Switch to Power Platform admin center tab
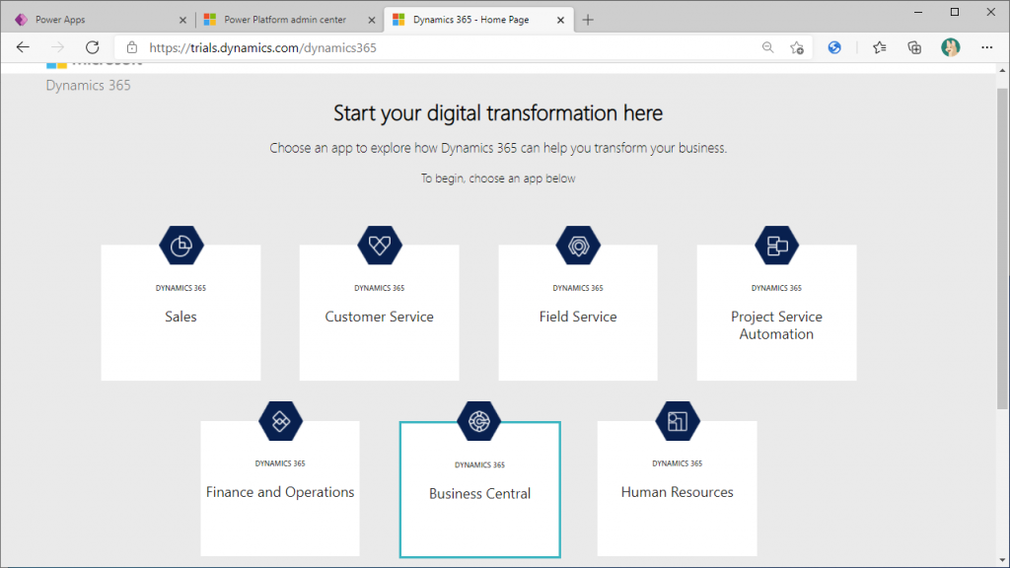 (289, 20)
